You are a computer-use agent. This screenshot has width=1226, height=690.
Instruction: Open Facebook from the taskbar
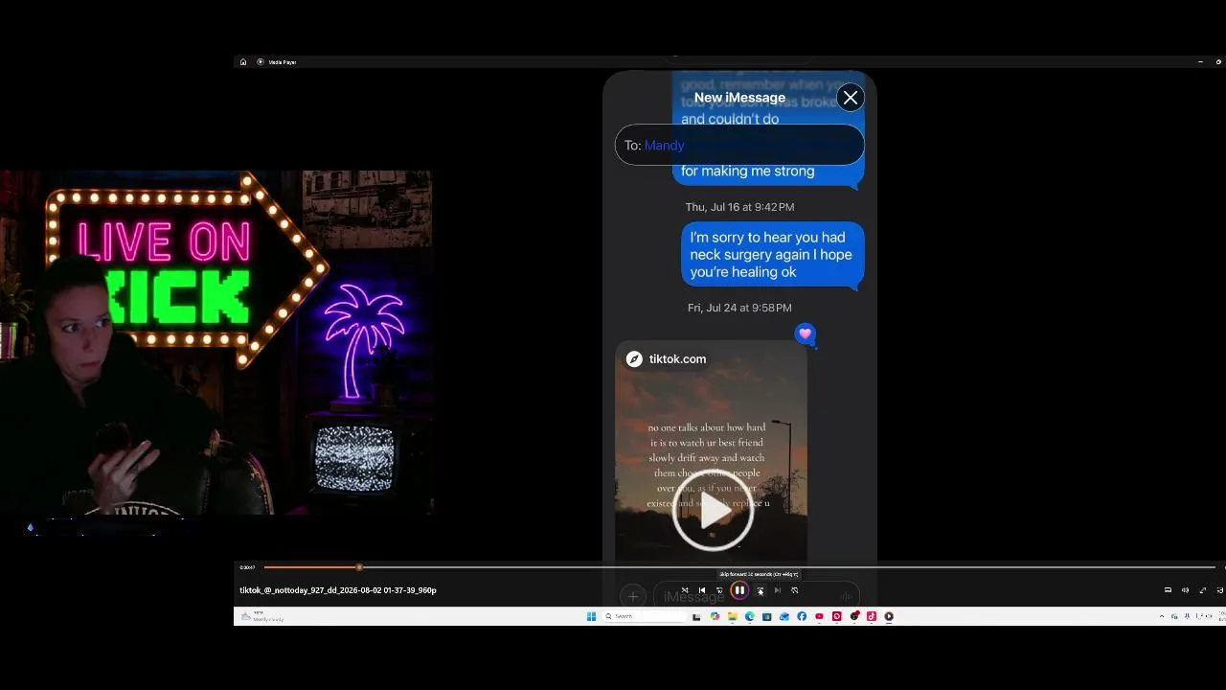[802, 616]
